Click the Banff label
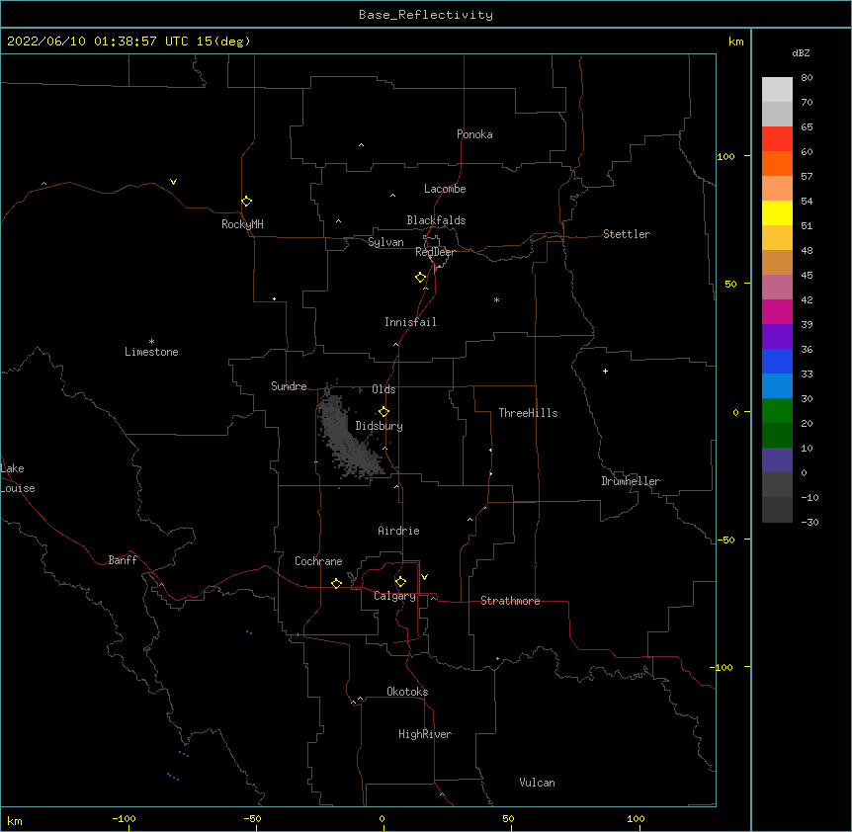 pyautogui.click(x=123, y=560)
